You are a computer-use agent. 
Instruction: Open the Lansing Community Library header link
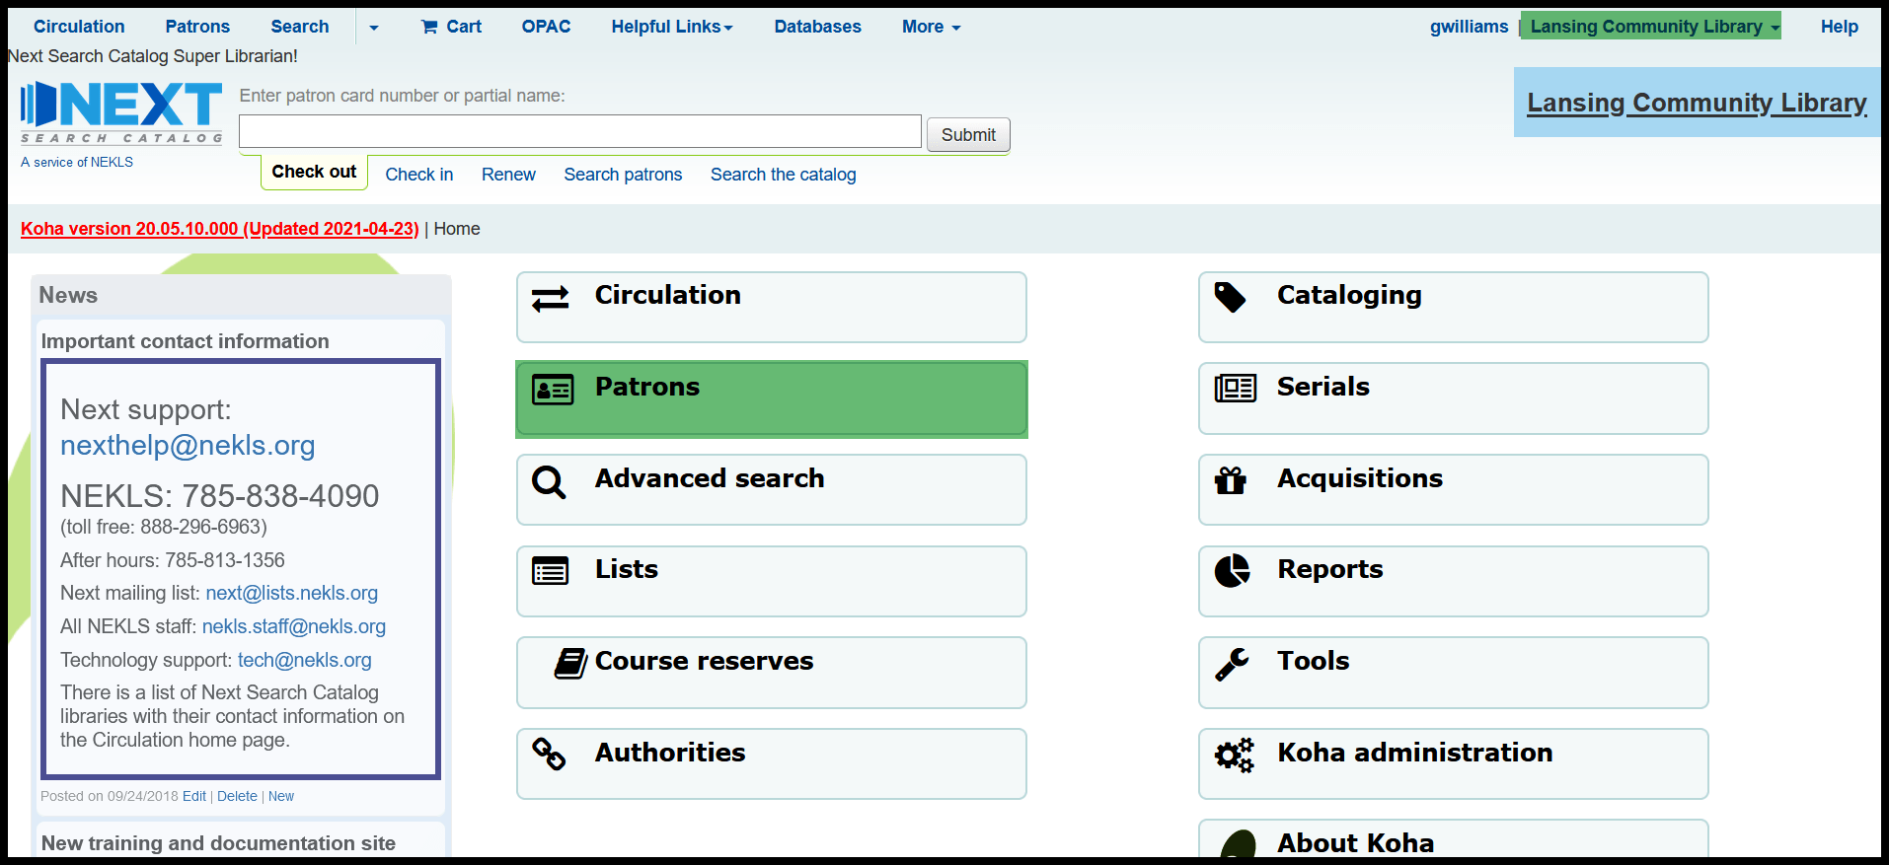1697,103
